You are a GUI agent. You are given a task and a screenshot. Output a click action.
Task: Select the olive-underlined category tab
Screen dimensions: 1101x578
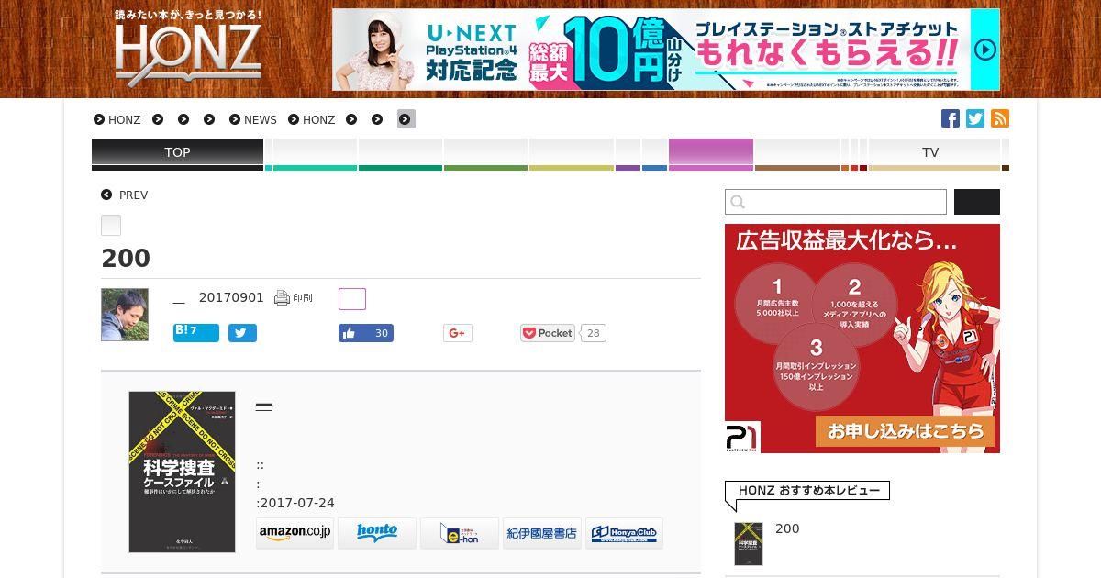(571, 153)
